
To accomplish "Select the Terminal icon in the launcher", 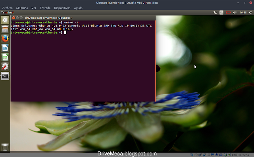I will [5, 76].
